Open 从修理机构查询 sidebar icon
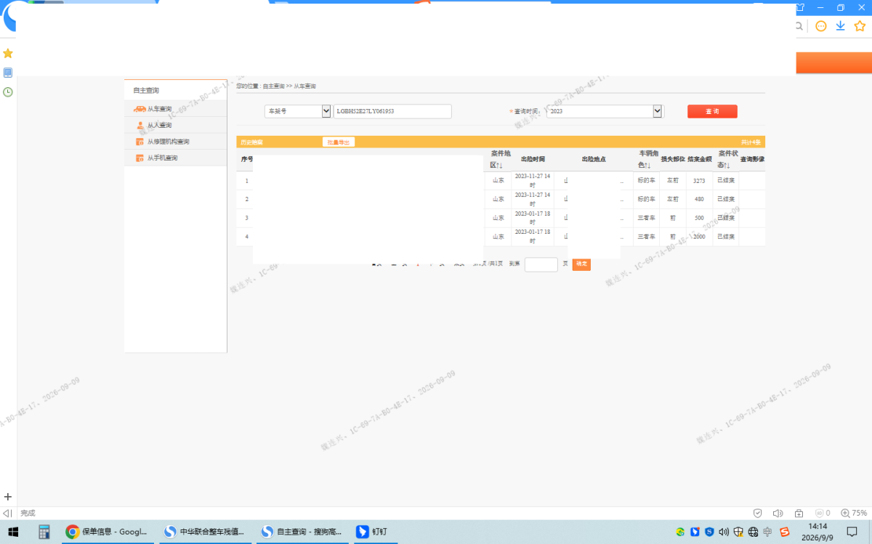 click(140, 142)
